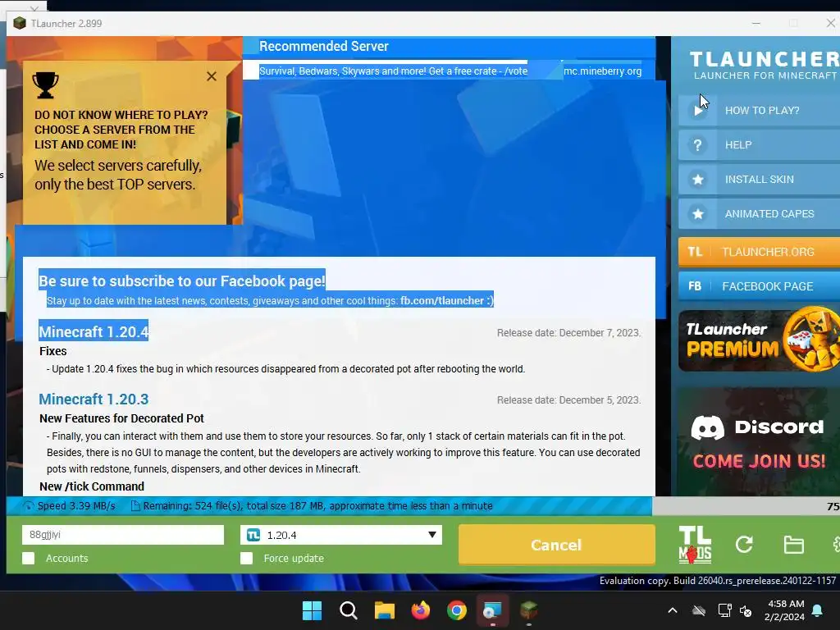840x630 pixels.
Task: Open the TLAUNCHER.ORG button
Action: 759,252
